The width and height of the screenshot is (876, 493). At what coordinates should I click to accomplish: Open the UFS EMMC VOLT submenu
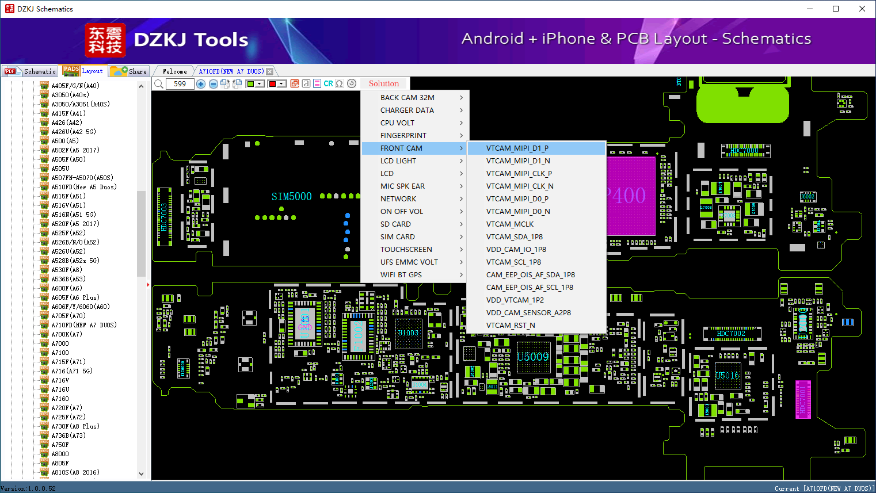414,262
